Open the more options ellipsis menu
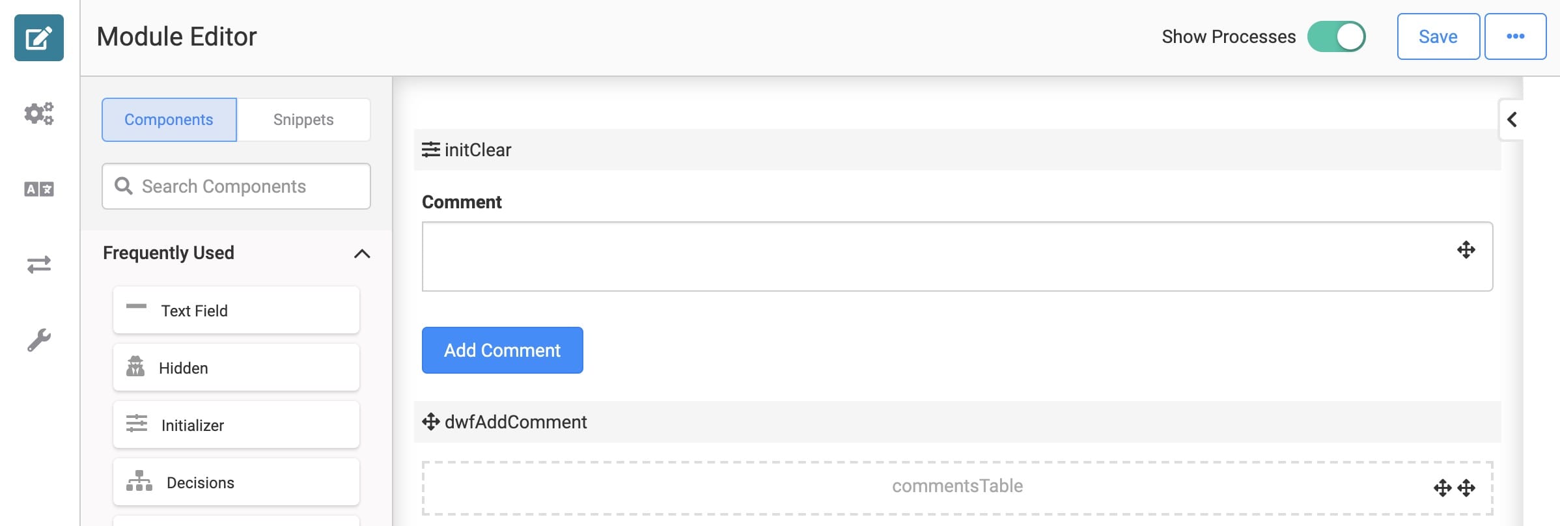1560x526 pixels. point(1516,36)
